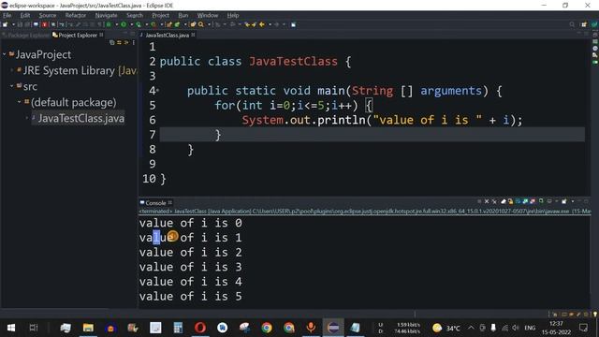
Task: Click the Search magnifier toolbar icon
Action: point(201,24)
